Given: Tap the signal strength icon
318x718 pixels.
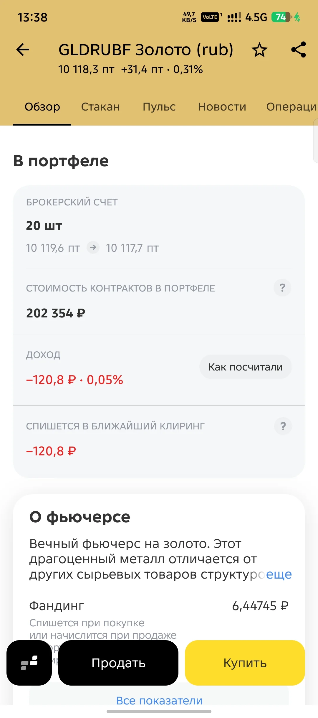Looking at the screenshot, I should tap(234, 17).
